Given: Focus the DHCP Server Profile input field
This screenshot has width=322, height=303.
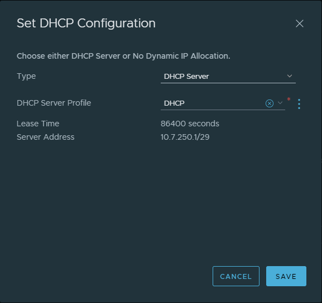Looking at the screenshot, I should click(213, 103).
